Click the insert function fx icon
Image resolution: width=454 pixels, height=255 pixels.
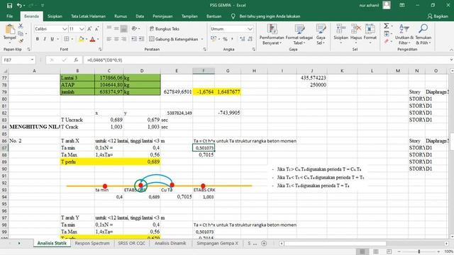[x=76, y=59]
